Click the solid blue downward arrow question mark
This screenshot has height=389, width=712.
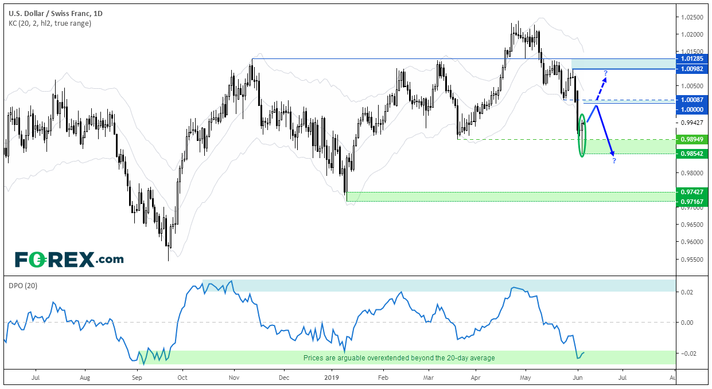coord(614,161)
